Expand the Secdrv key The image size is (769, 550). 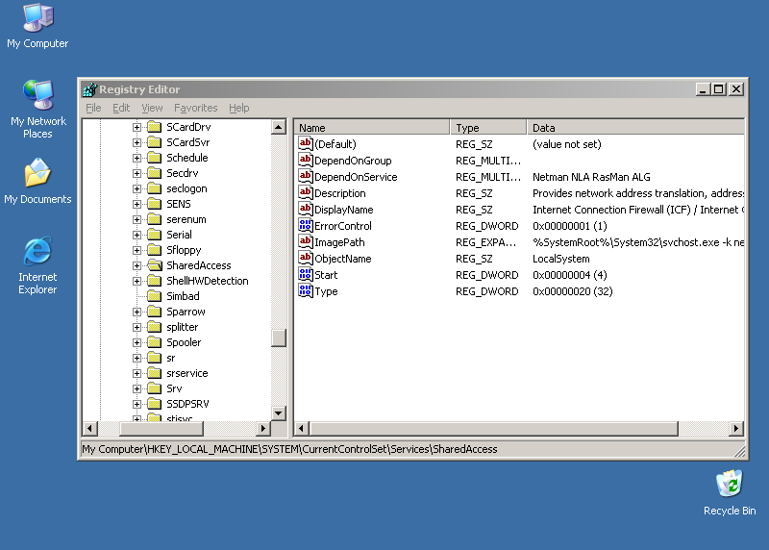point(136,173)
